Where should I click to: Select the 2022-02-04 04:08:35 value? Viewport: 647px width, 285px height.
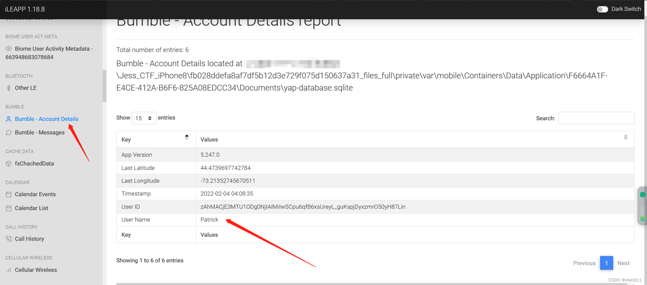point(227,194)
